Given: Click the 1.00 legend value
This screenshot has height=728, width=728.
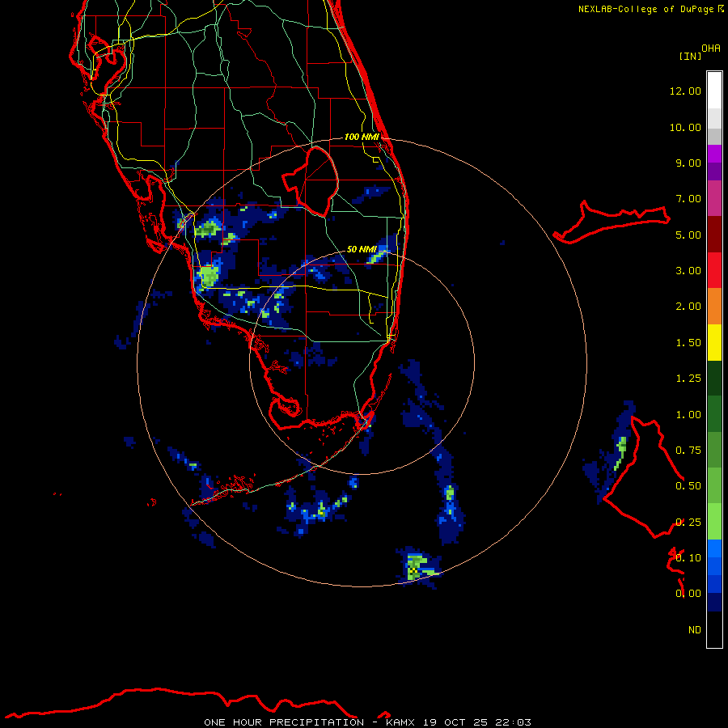Looking at the screenshot, I should click(688, 415).
